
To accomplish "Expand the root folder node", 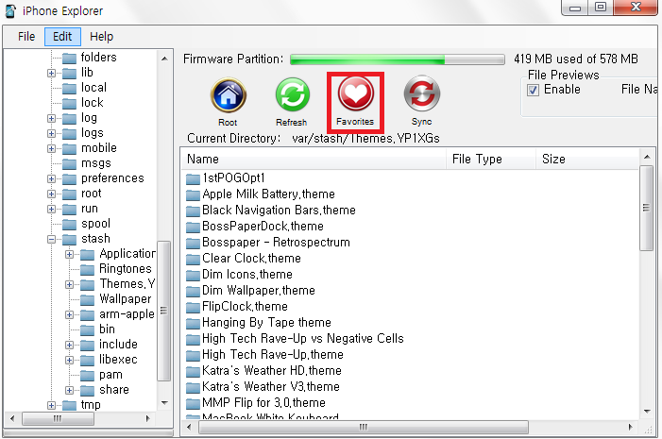I will click(x=51, y=194).
